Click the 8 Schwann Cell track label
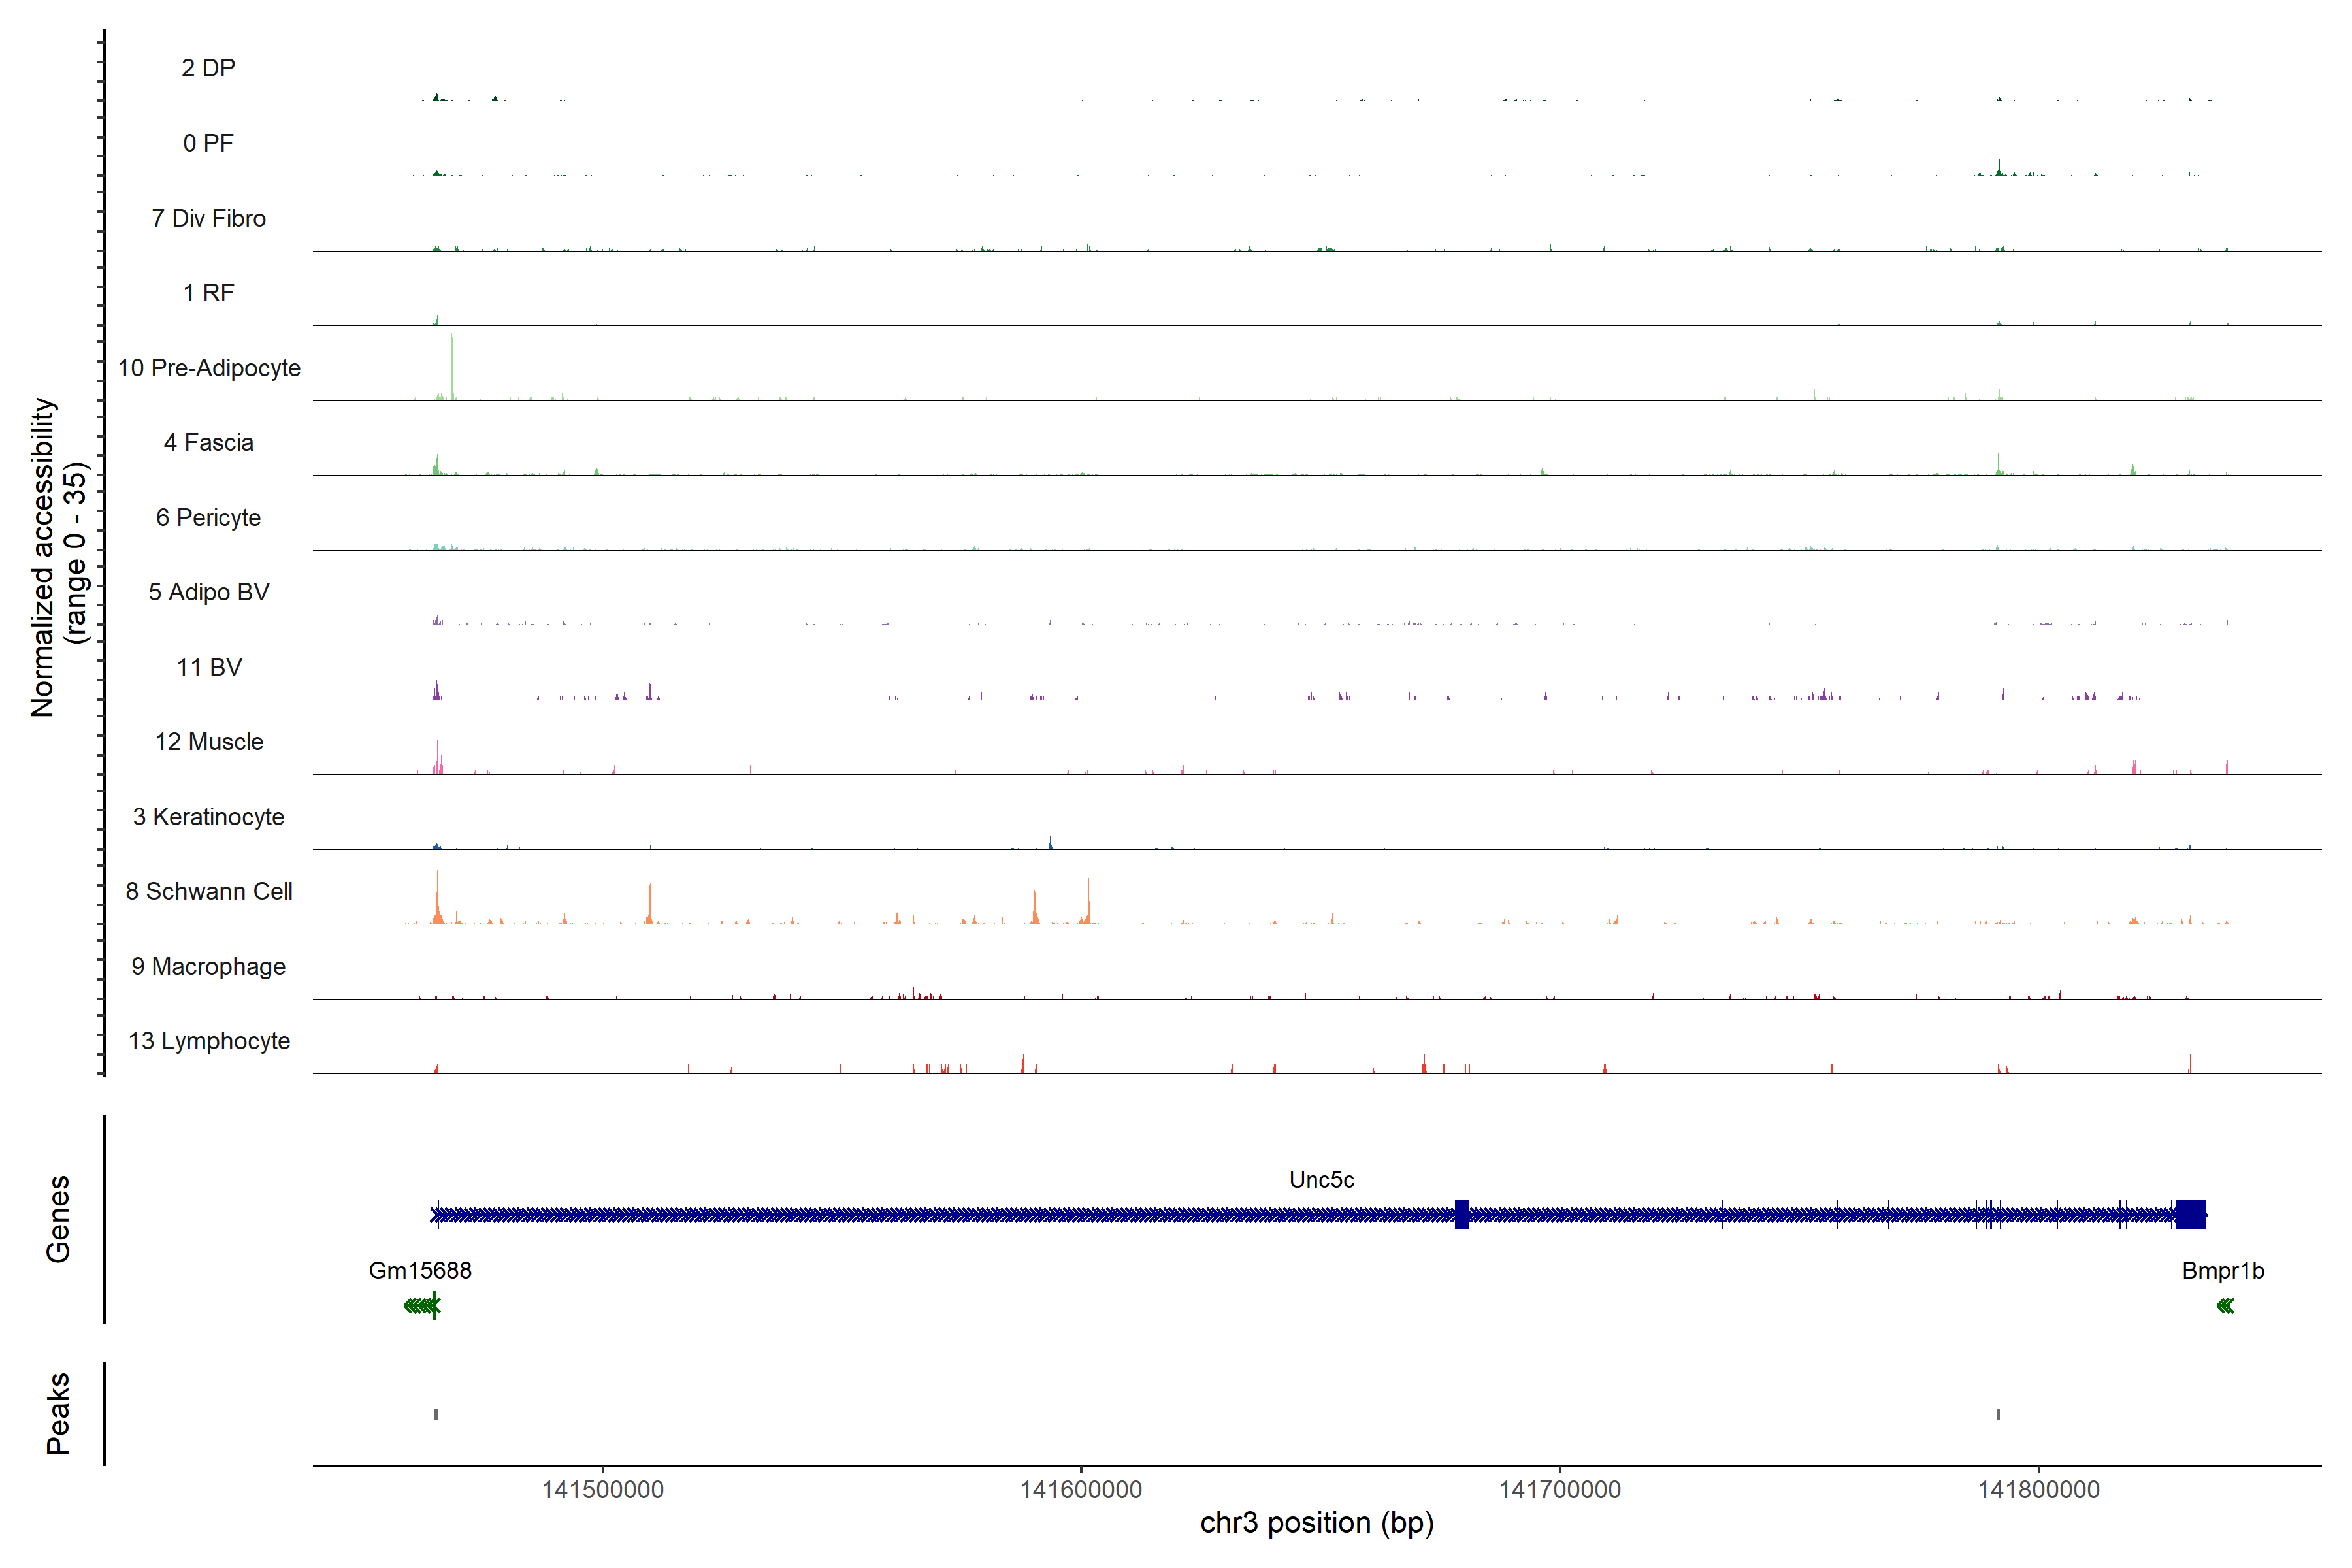2352x1568 pixels. 209,891
